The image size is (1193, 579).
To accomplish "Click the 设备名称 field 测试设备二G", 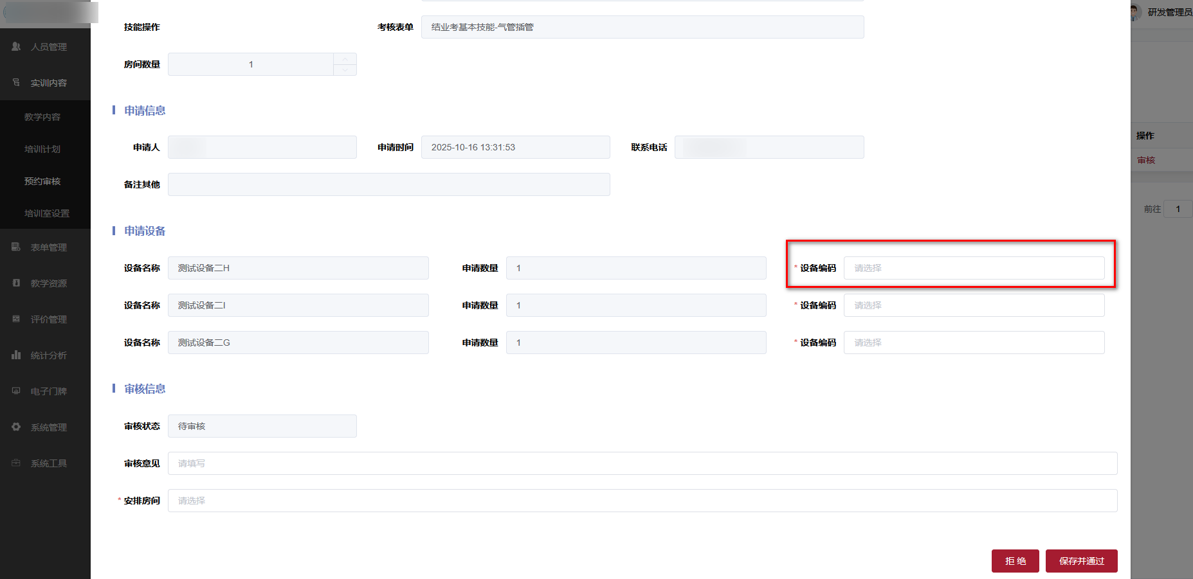I will 298,343.
